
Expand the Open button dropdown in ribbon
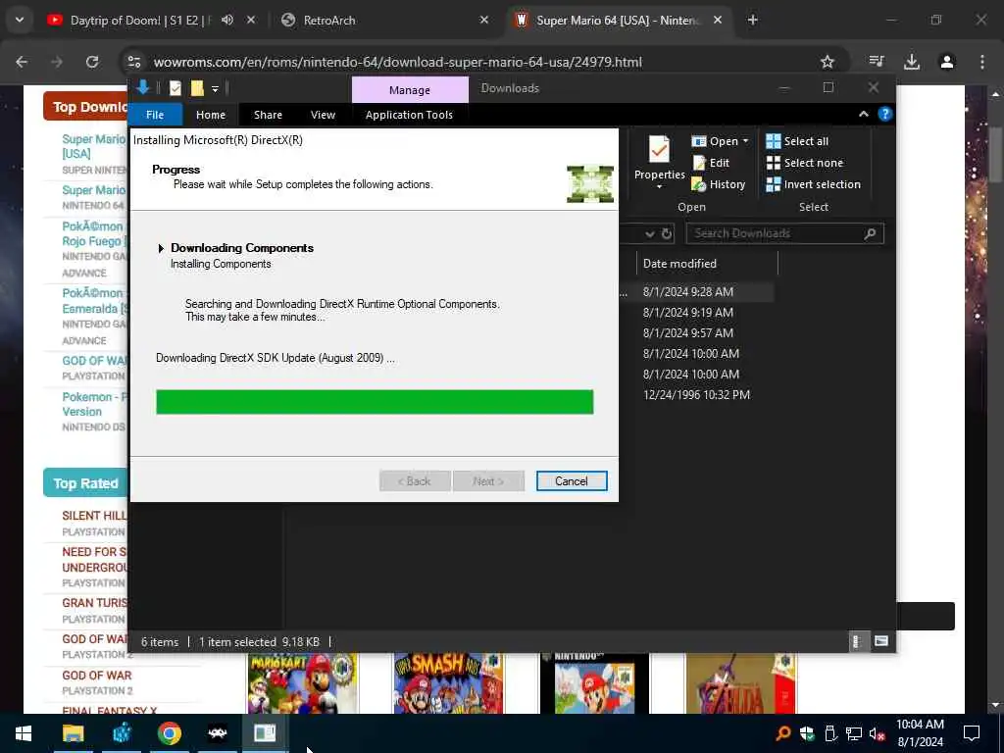[x=745, y=141]
